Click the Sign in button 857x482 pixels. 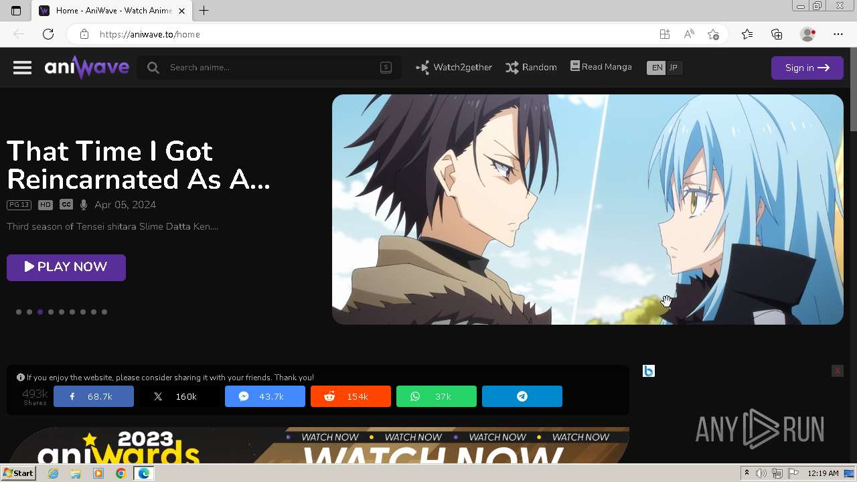pos(807,68)
